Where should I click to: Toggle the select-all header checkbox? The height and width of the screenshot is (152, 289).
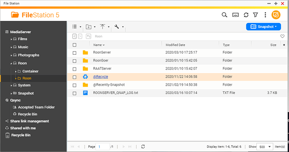click(75, 45)
